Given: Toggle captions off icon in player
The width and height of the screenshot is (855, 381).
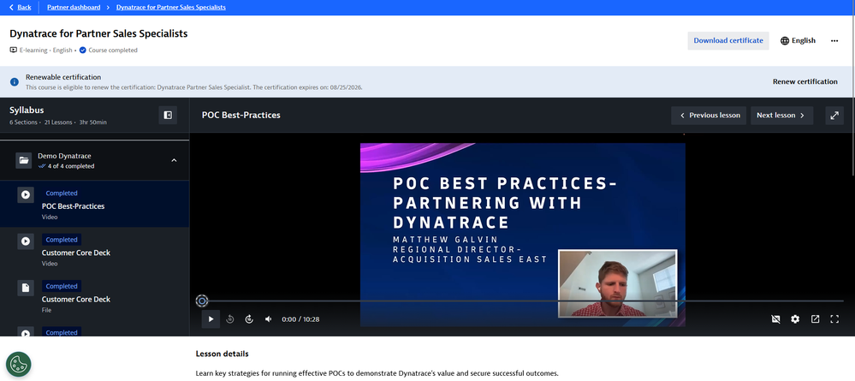Looking at the screenshot, I should [x=775, y=319].
